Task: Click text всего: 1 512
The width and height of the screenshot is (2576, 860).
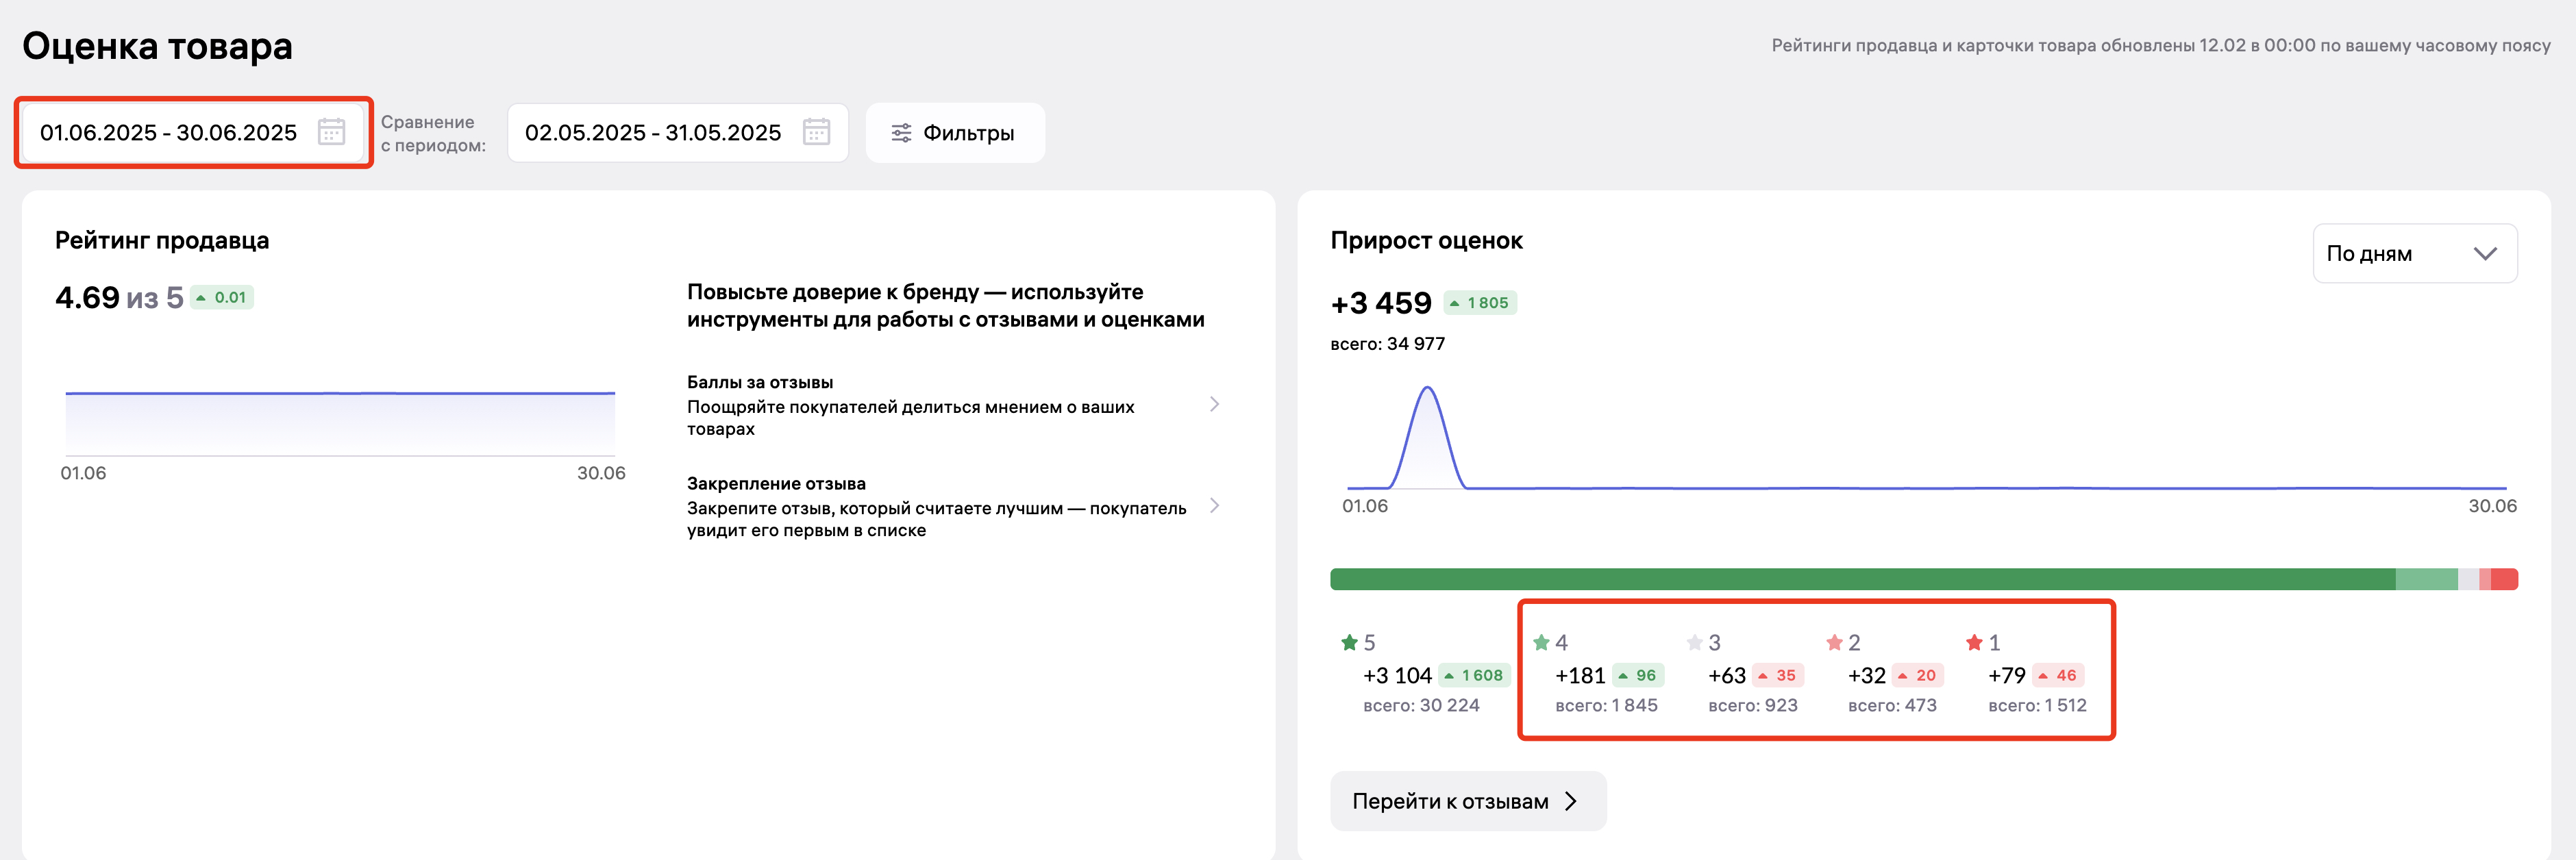Action: pyautogui.click(x=2037, y=705)
